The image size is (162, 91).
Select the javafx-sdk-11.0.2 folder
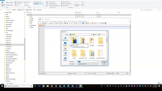[83, 54]
